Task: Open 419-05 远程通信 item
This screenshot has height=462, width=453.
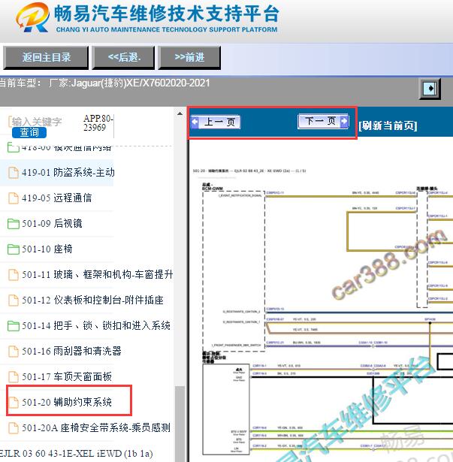Action: (x=56, y=198)
